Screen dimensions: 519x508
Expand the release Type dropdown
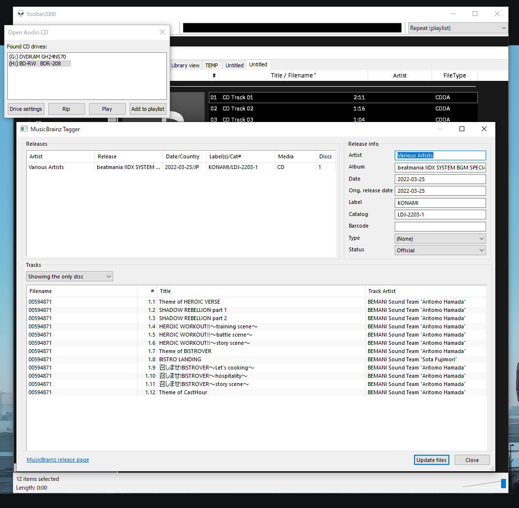point(440,239)
